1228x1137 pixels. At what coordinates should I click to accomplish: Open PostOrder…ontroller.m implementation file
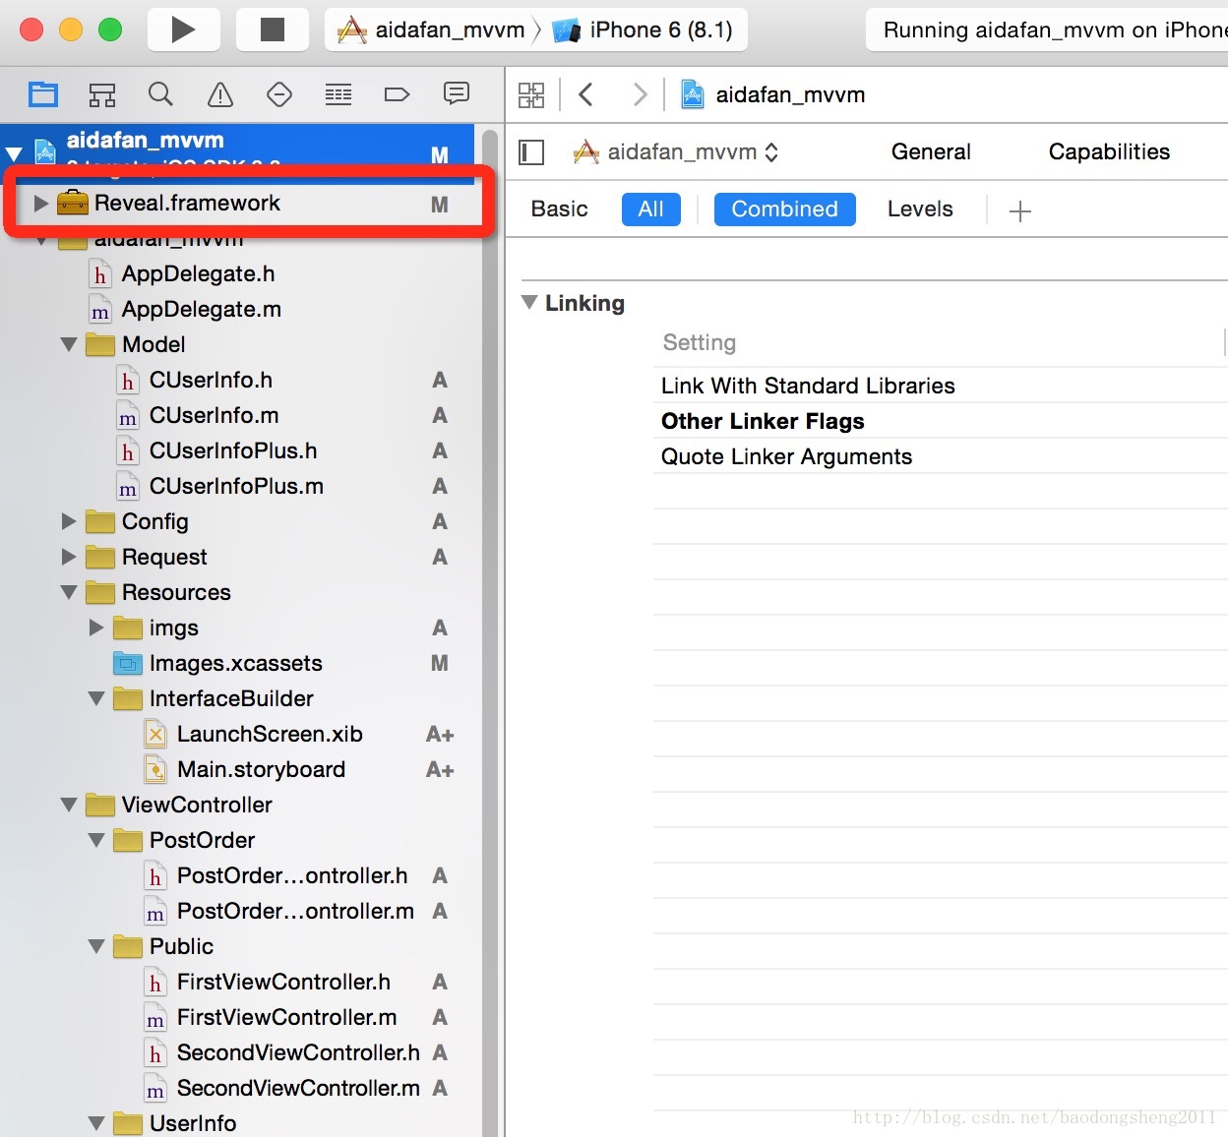pos(295,911)
